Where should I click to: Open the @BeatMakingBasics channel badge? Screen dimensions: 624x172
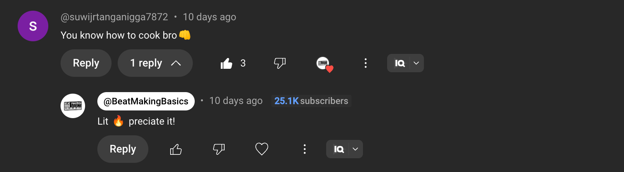(146, 101)
